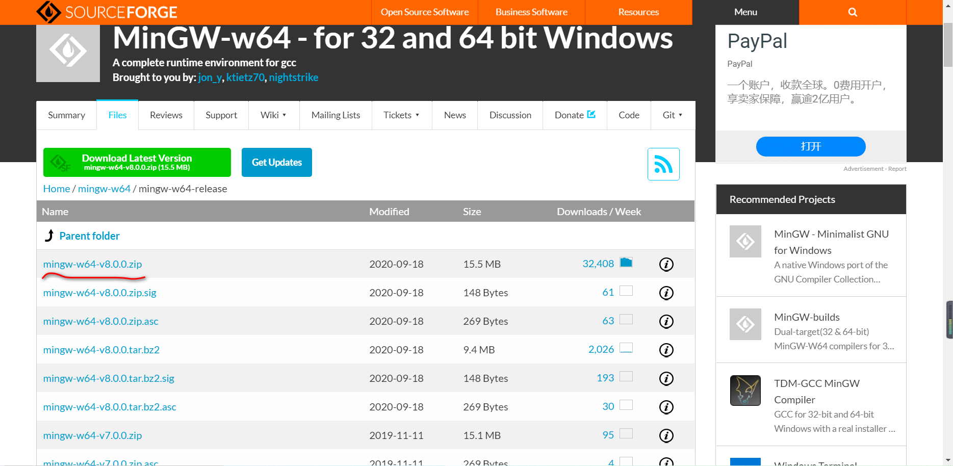
Task: Click the MinGW Minimalist GNU project icon
Action: [745, 241]
